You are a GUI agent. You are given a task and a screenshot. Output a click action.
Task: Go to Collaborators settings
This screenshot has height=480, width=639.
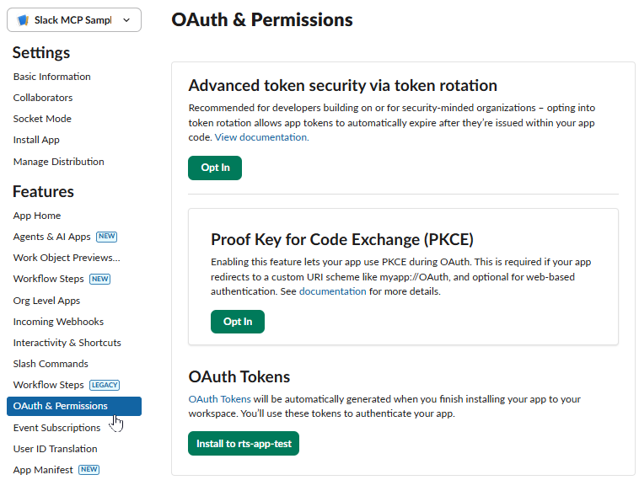click(x=43, y=98)
